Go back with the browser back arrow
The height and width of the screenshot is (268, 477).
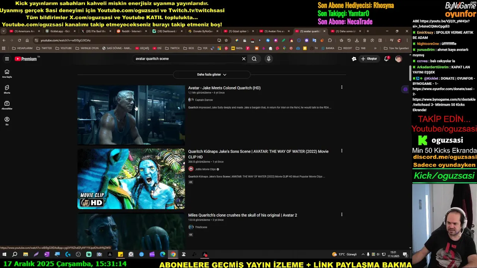(4, 40)
